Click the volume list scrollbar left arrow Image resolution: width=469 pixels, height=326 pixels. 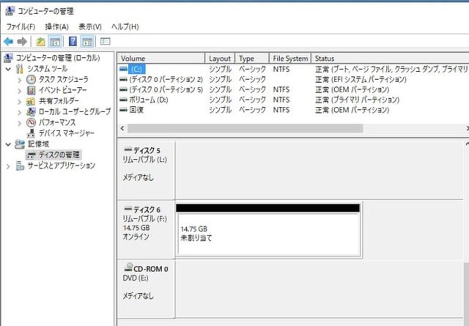point(122,128)
